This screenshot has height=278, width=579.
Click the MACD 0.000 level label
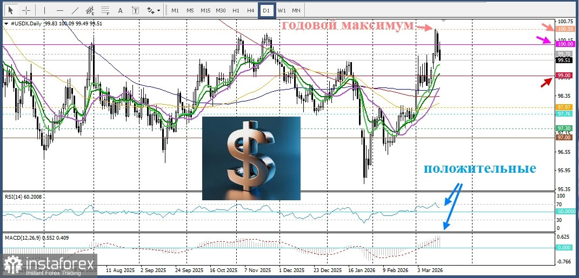point(564,247)
